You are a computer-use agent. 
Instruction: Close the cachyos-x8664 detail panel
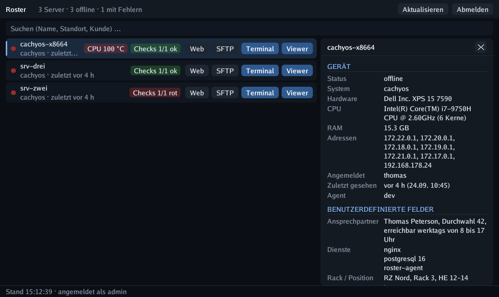tap(481, 47)
